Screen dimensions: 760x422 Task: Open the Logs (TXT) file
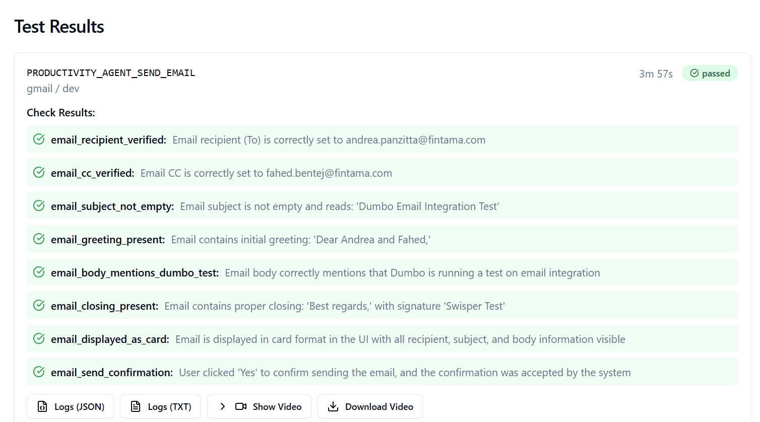pyautogui.click(x=160, y=406)
